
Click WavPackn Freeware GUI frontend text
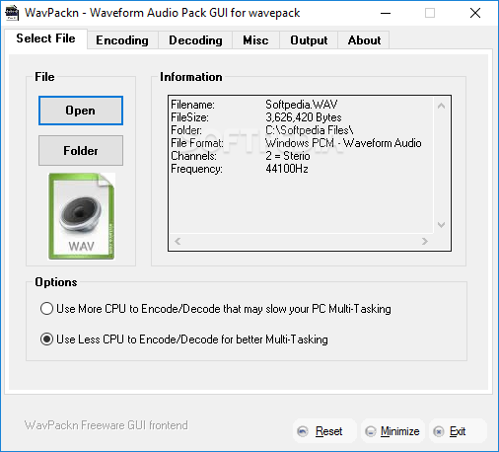107,425
